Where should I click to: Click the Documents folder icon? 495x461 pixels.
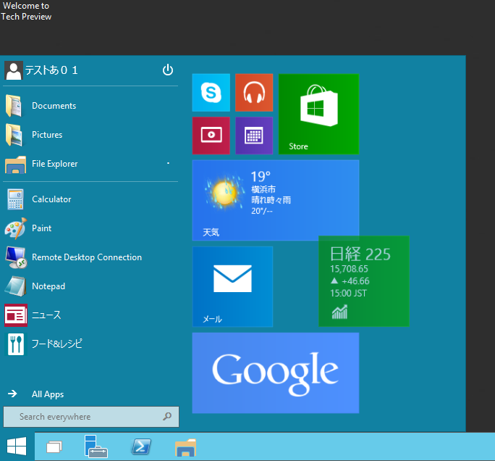[x=14, y=106]
